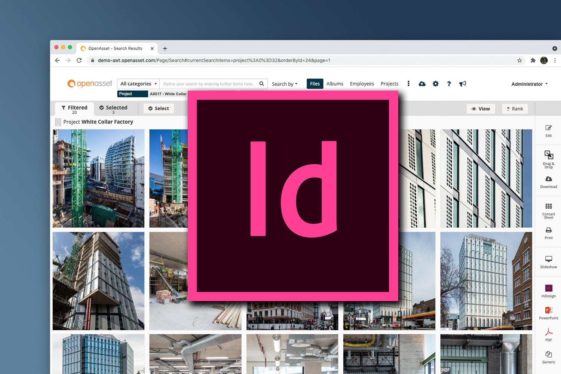Switch to the Albums tab
This screenshot has height=374, width=561.
(x=335, y=84)
